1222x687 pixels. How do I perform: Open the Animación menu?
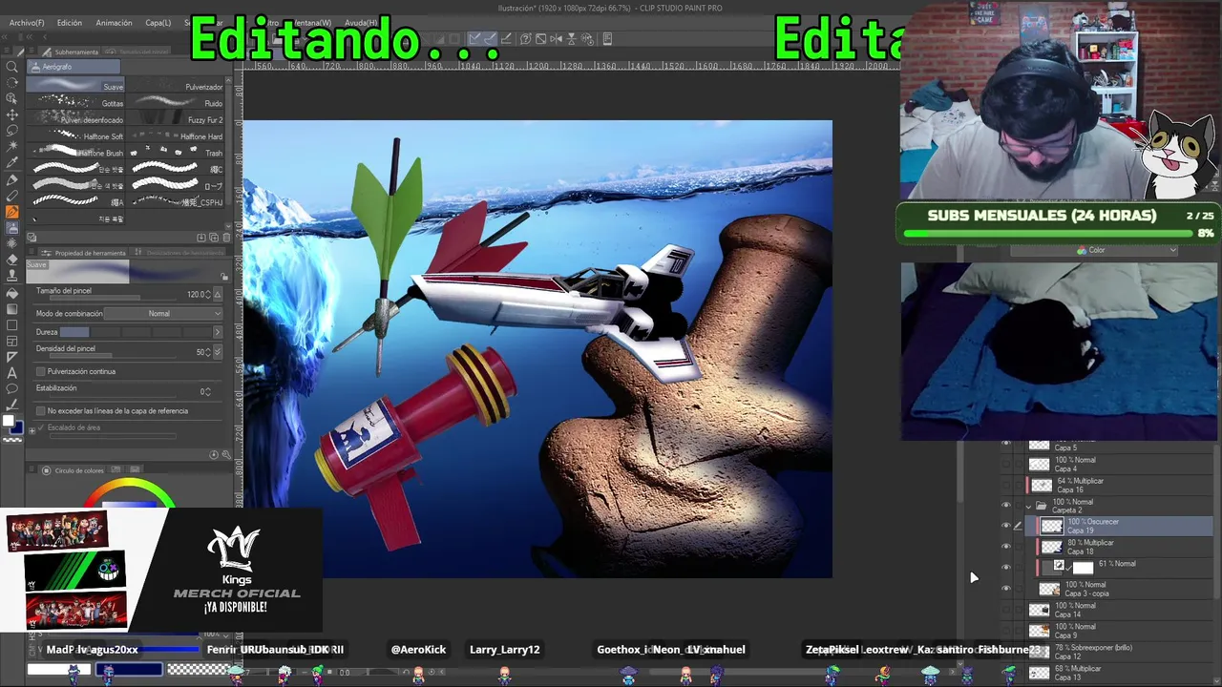tap(114, 23)
